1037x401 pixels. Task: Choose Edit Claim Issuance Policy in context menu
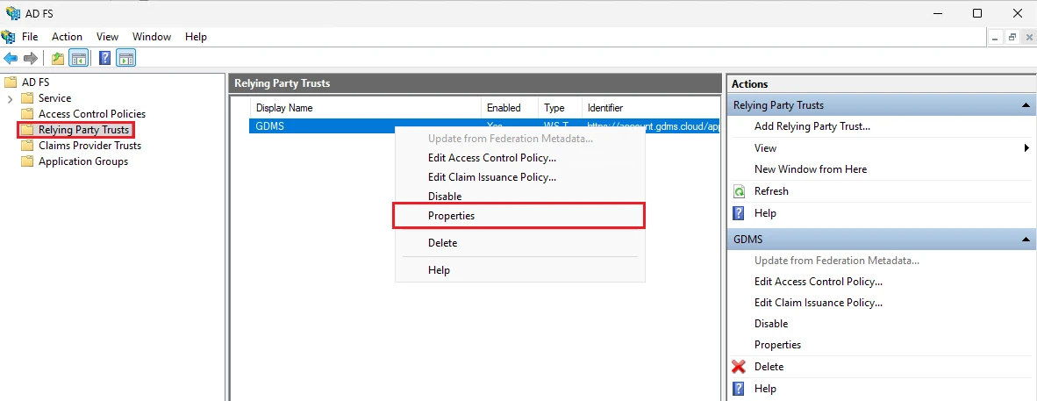click(519, 177)
